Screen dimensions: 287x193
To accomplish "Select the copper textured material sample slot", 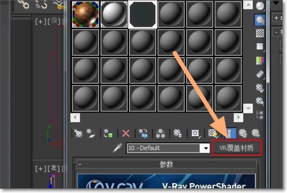I will pyautogui.click(x=85, y=14).
